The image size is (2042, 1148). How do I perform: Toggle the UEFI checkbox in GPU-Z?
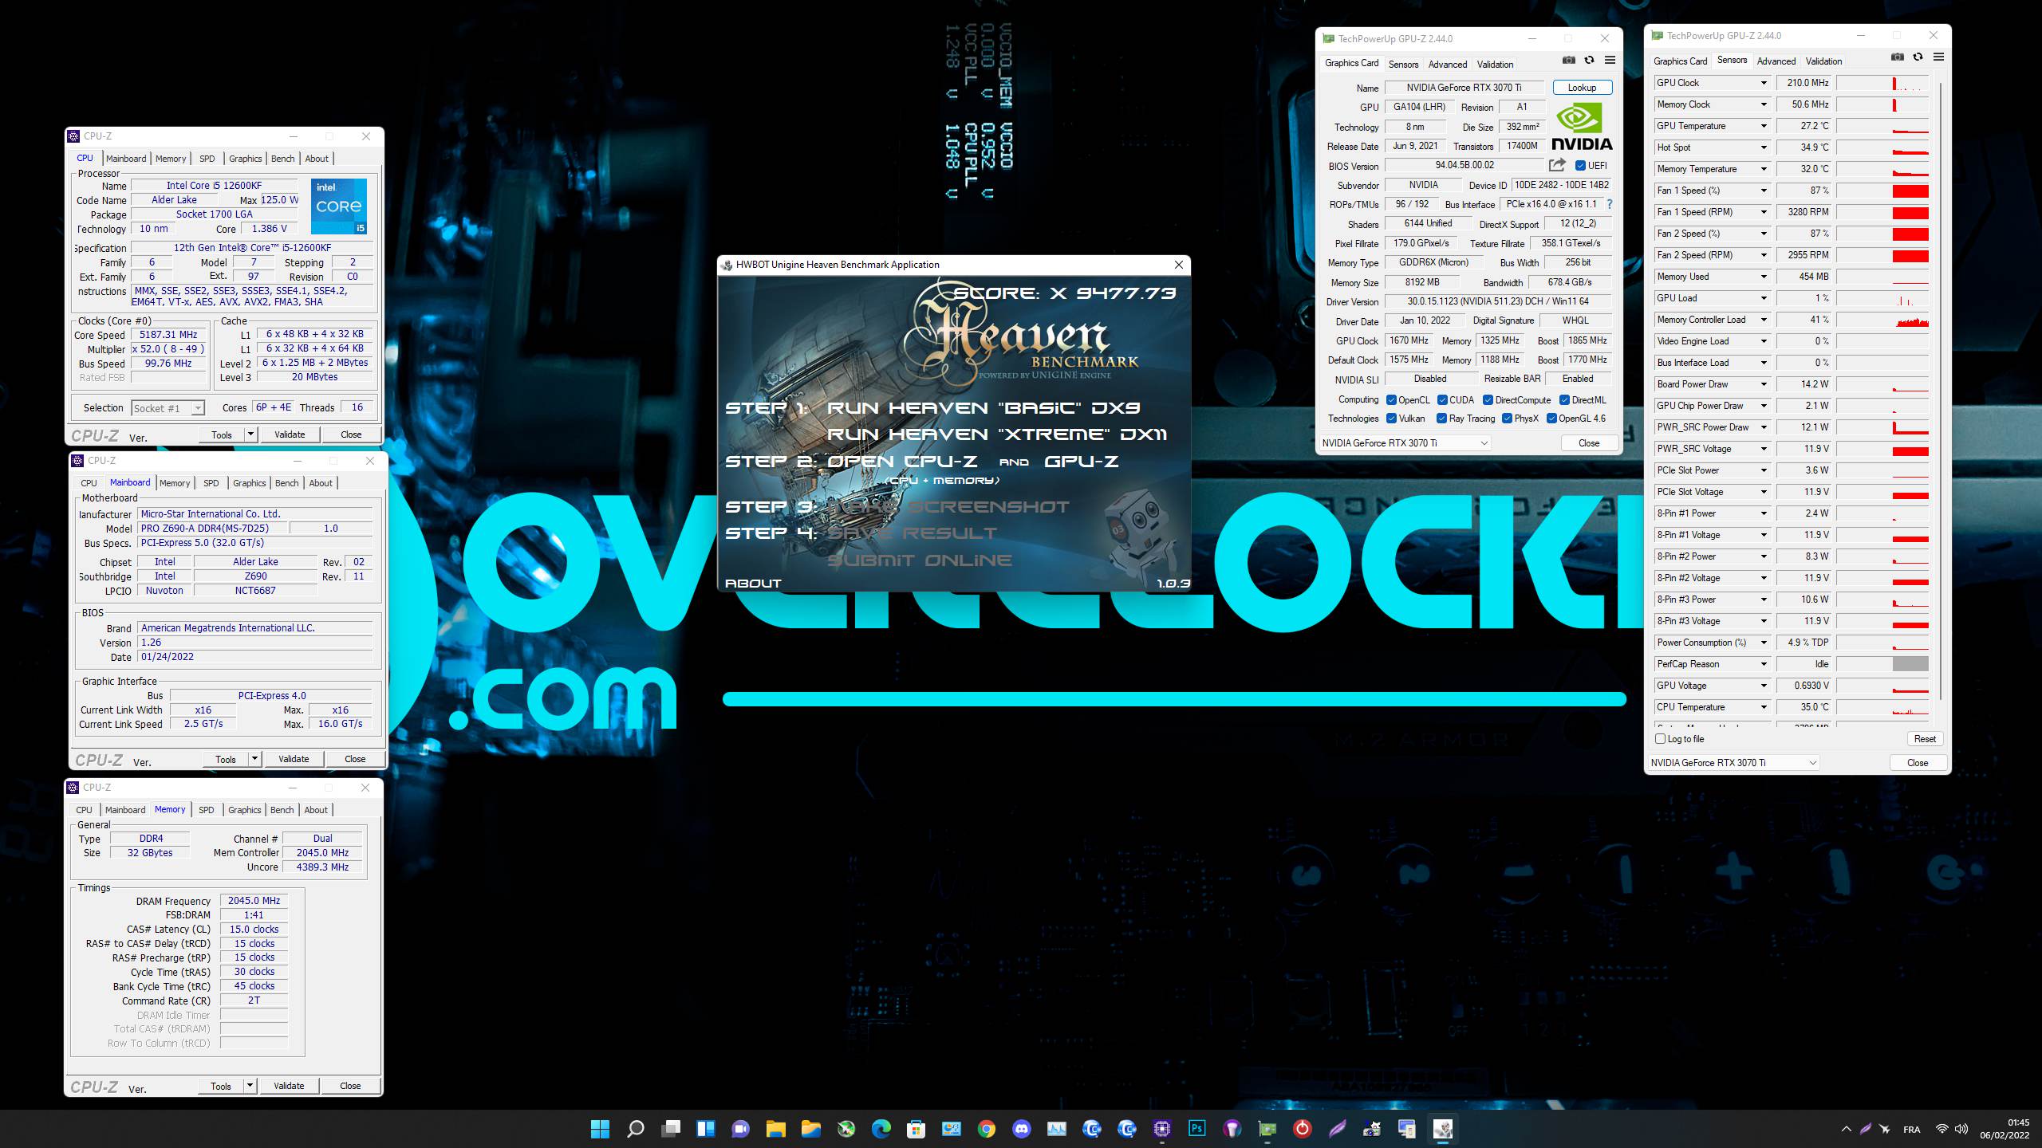click(1580, 166)
